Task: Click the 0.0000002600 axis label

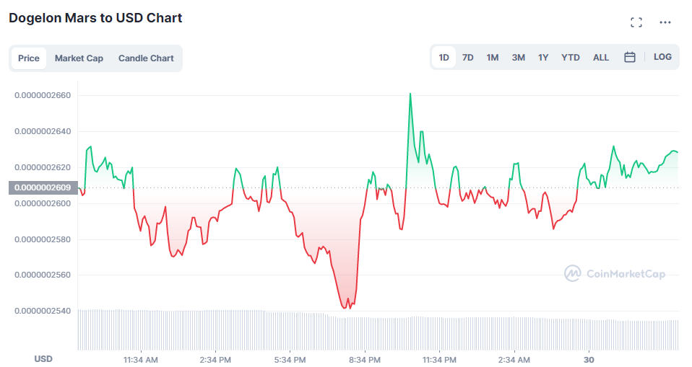Action: [x=43, y=203]
